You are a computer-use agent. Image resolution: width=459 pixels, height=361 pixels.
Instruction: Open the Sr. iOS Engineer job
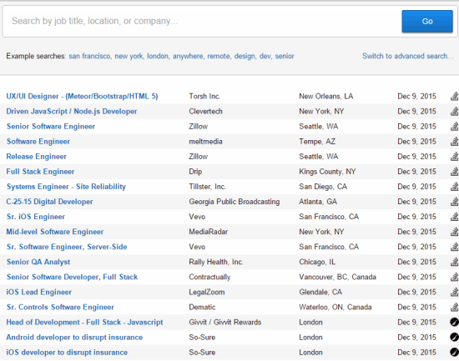(36, 217)
